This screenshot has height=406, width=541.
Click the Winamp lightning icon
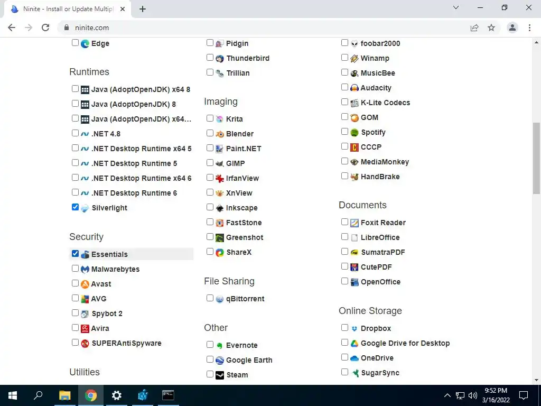point(355,59)
